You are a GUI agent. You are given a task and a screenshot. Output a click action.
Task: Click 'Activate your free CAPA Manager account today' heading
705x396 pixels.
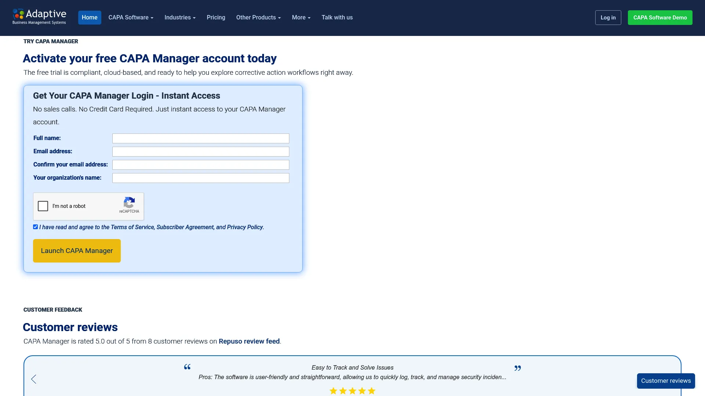(150, 58)
